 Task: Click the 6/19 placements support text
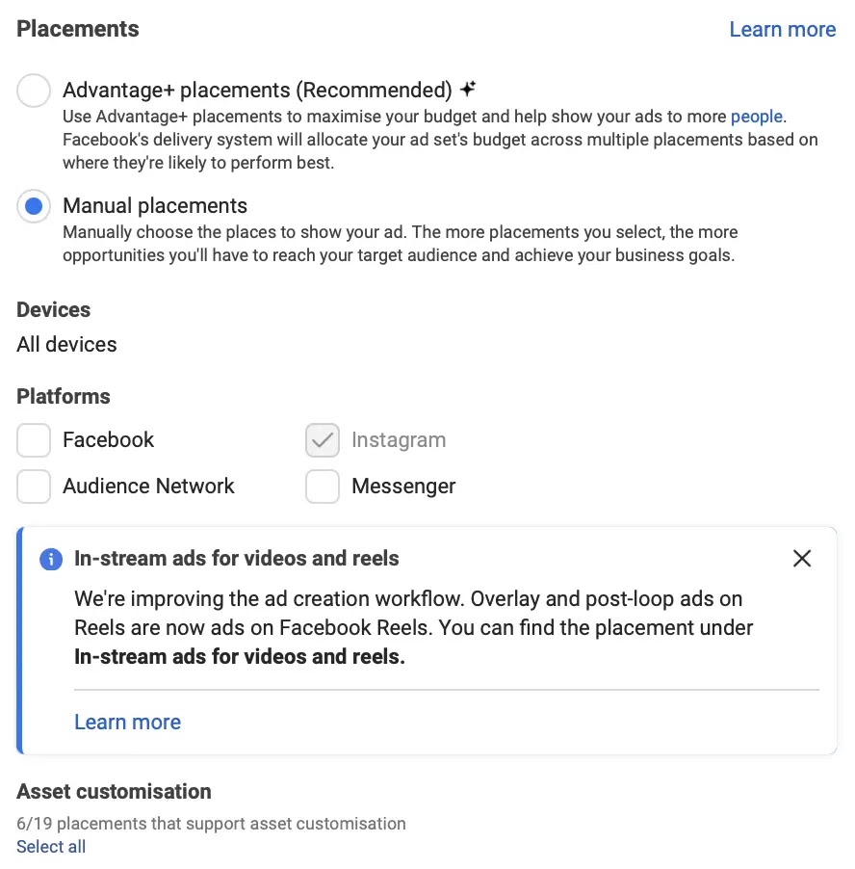click(210, 823)
